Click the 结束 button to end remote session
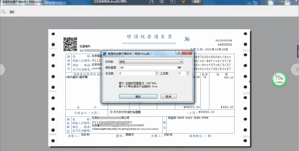299x151 pixels. 197,2
